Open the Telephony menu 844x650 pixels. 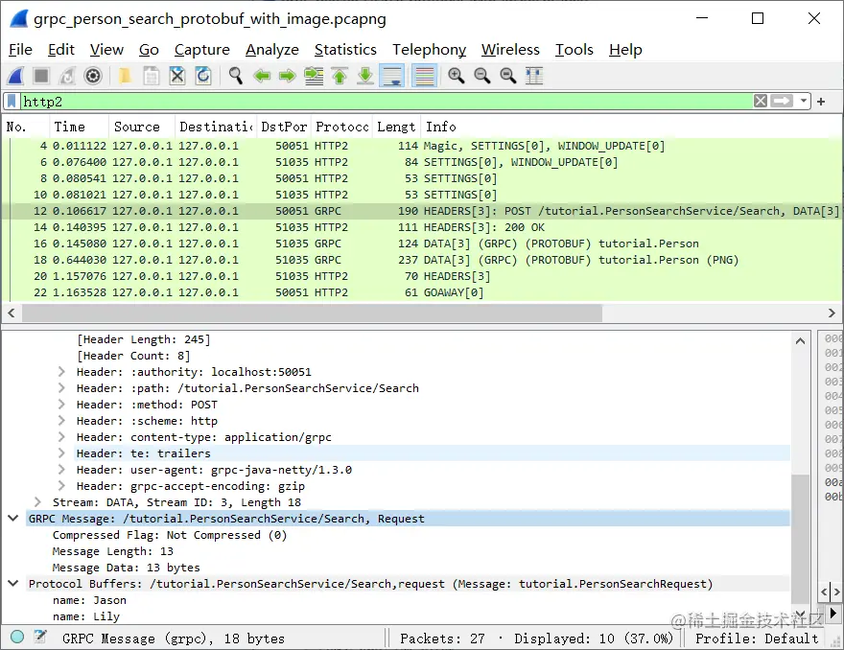[x=429, y=50]
